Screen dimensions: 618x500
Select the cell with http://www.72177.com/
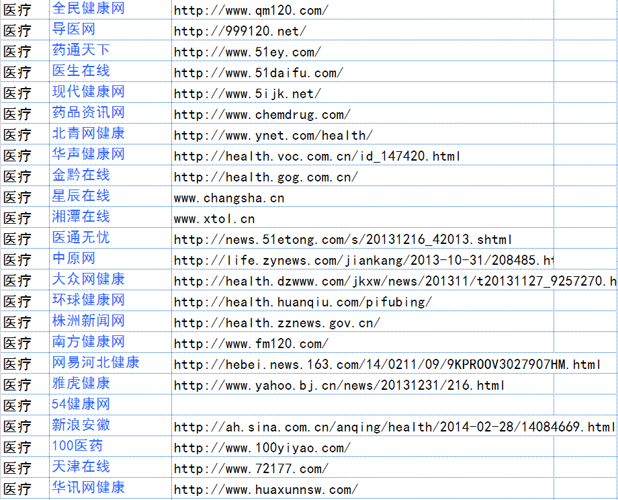pyautogui.click(x=363, y=468)
